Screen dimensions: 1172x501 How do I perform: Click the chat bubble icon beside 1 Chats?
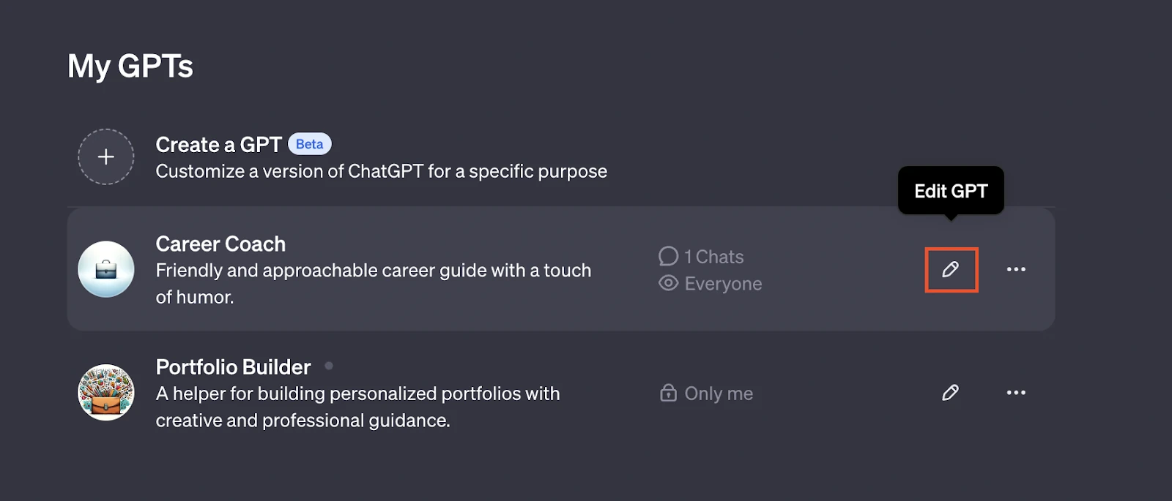668,256
